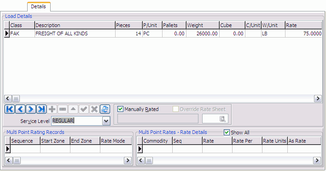Click left arrow of Rate Details scrollbar
This screenshot has height=172, width=326.
(141, 160)
